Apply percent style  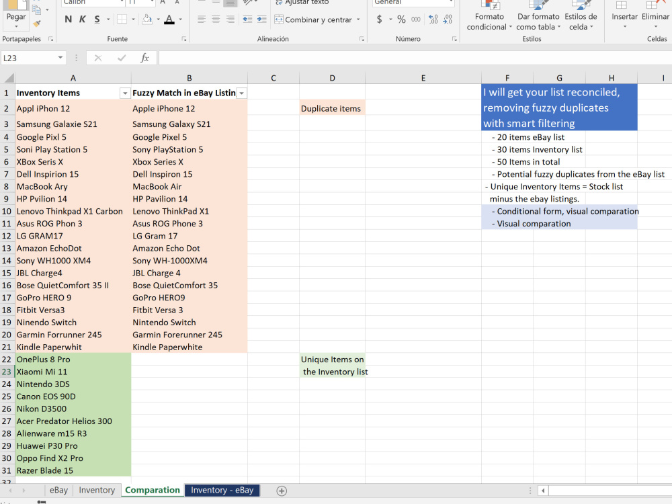click(401, 19)
